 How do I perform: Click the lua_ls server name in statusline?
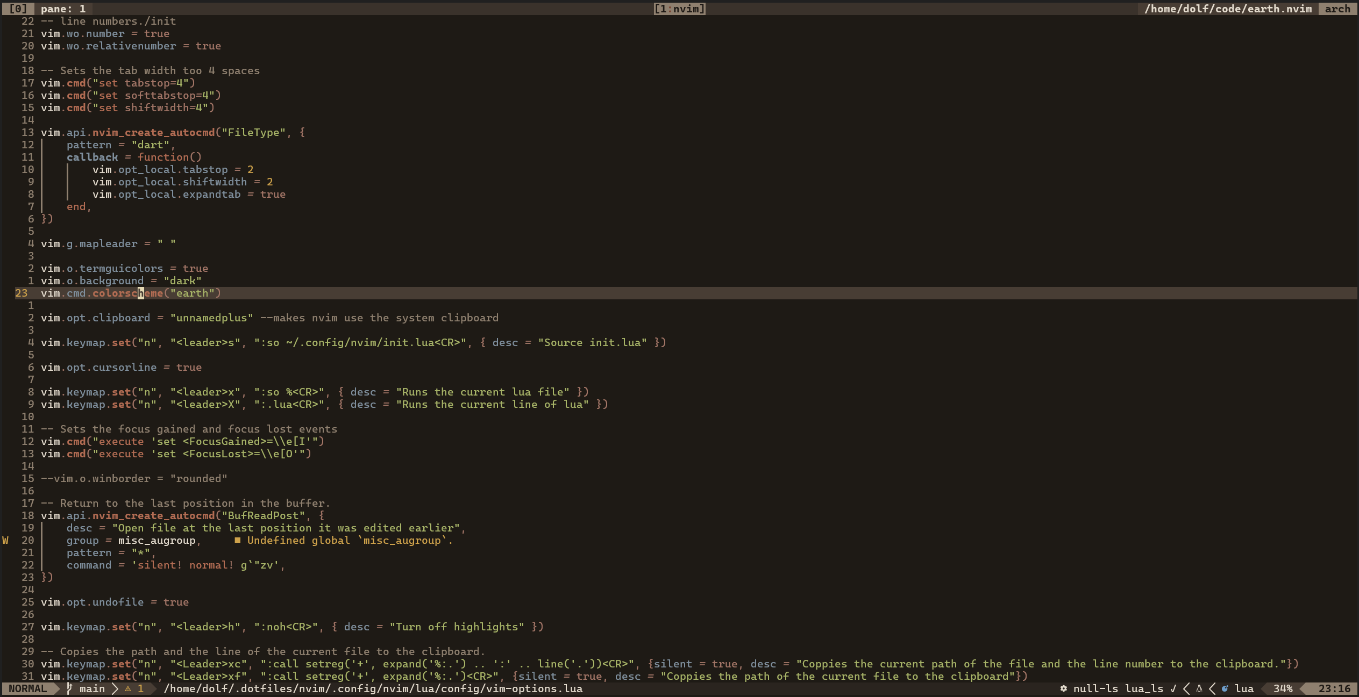(x=1144, y=688)
